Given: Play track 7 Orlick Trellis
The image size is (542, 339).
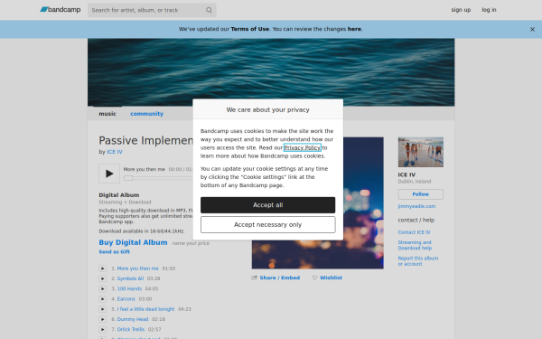Looking at the screenshot, I should pyautogui.click(x=103, y=330).
